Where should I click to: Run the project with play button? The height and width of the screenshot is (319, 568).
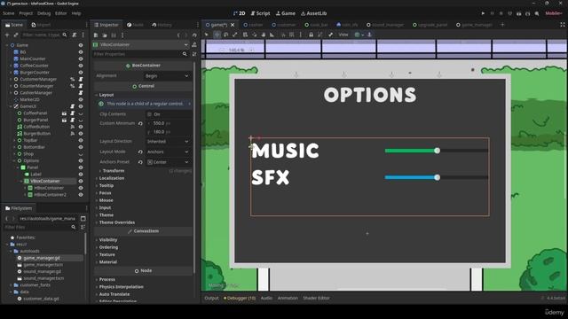(x=483, y=13)
